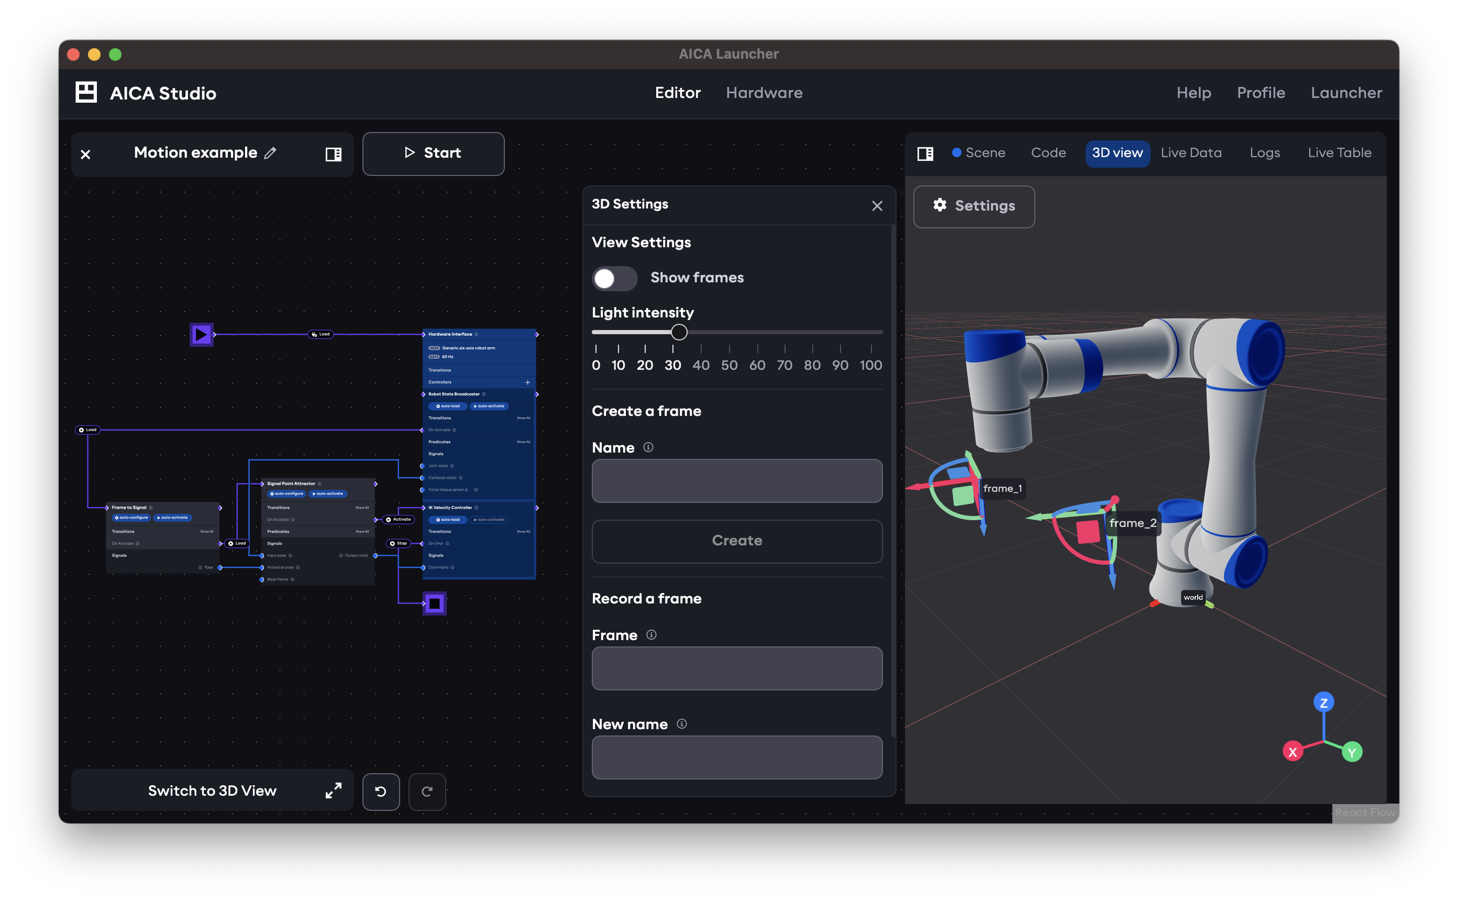Toggle auto-activate on the IK Velocity Controller
The width and height of the screenshot is (1458, 901).
click(489, 520)
